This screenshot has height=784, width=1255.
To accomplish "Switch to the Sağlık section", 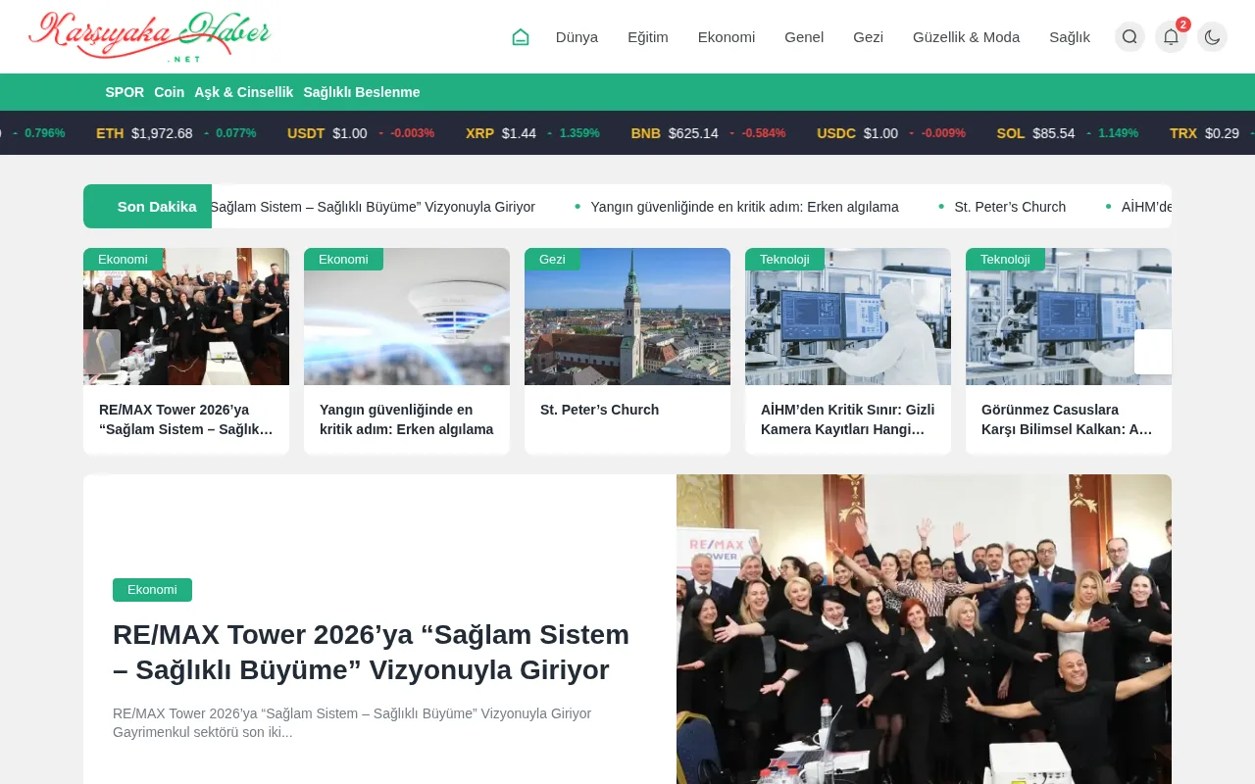I will tap(1069, 36).
